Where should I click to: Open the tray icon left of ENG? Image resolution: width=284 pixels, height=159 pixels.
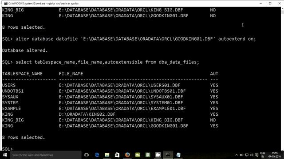256,155
